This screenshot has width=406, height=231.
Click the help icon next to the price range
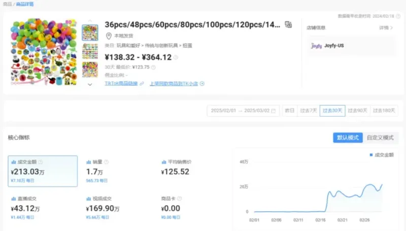176,57
